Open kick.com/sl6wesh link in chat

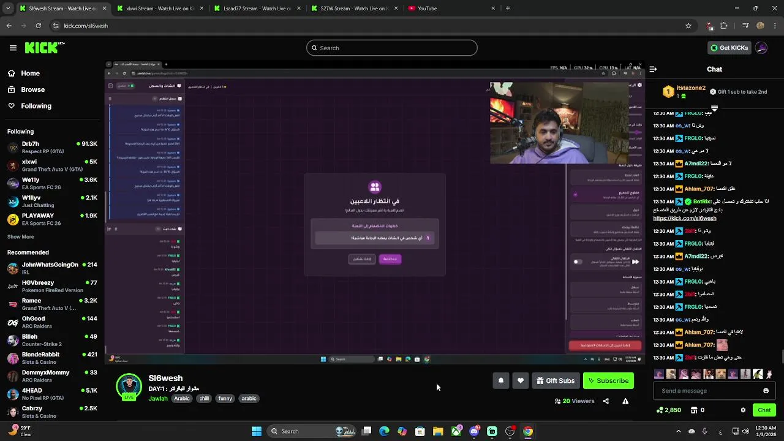coord(684,218)
